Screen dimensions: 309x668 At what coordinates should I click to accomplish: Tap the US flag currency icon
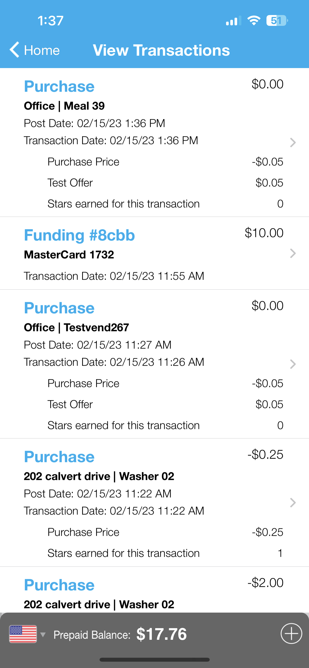coord(23,634)
